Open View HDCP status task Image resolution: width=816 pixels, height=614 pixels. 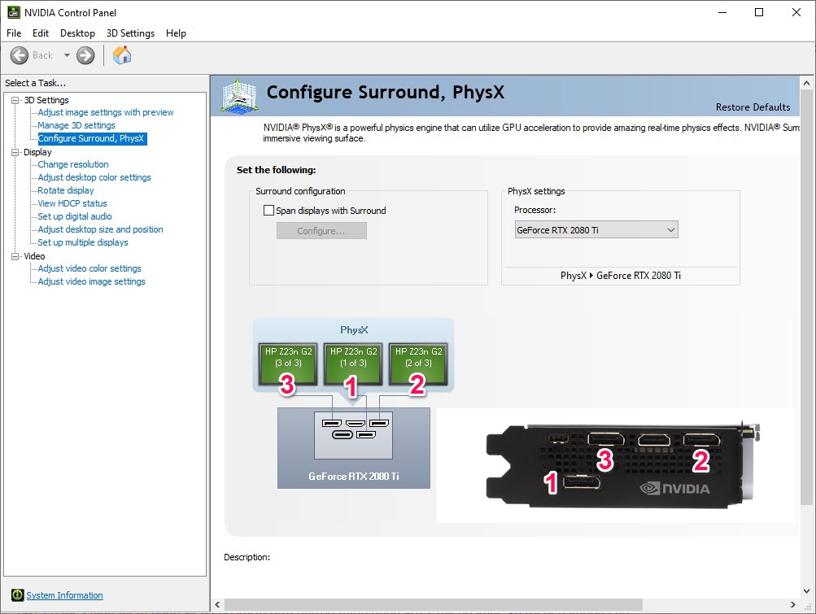pyautogui.click(x=72, y=203)
